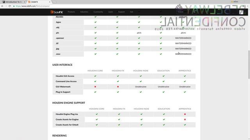Click the Command Line Access row label
Screen dimensions: 250x140
tap(66, 81)
